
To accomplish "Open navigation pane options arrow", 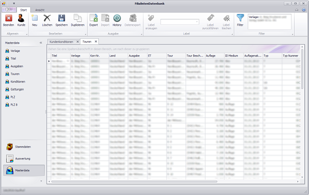I will click(41, 181).
